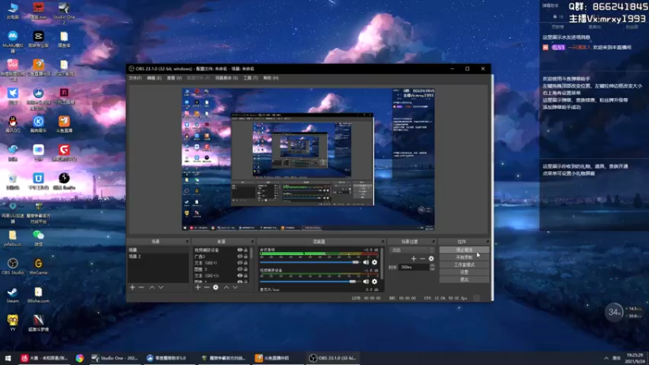
Task: Click the 工作室模式 Studio Mode button
Action: tap(464, 265)
